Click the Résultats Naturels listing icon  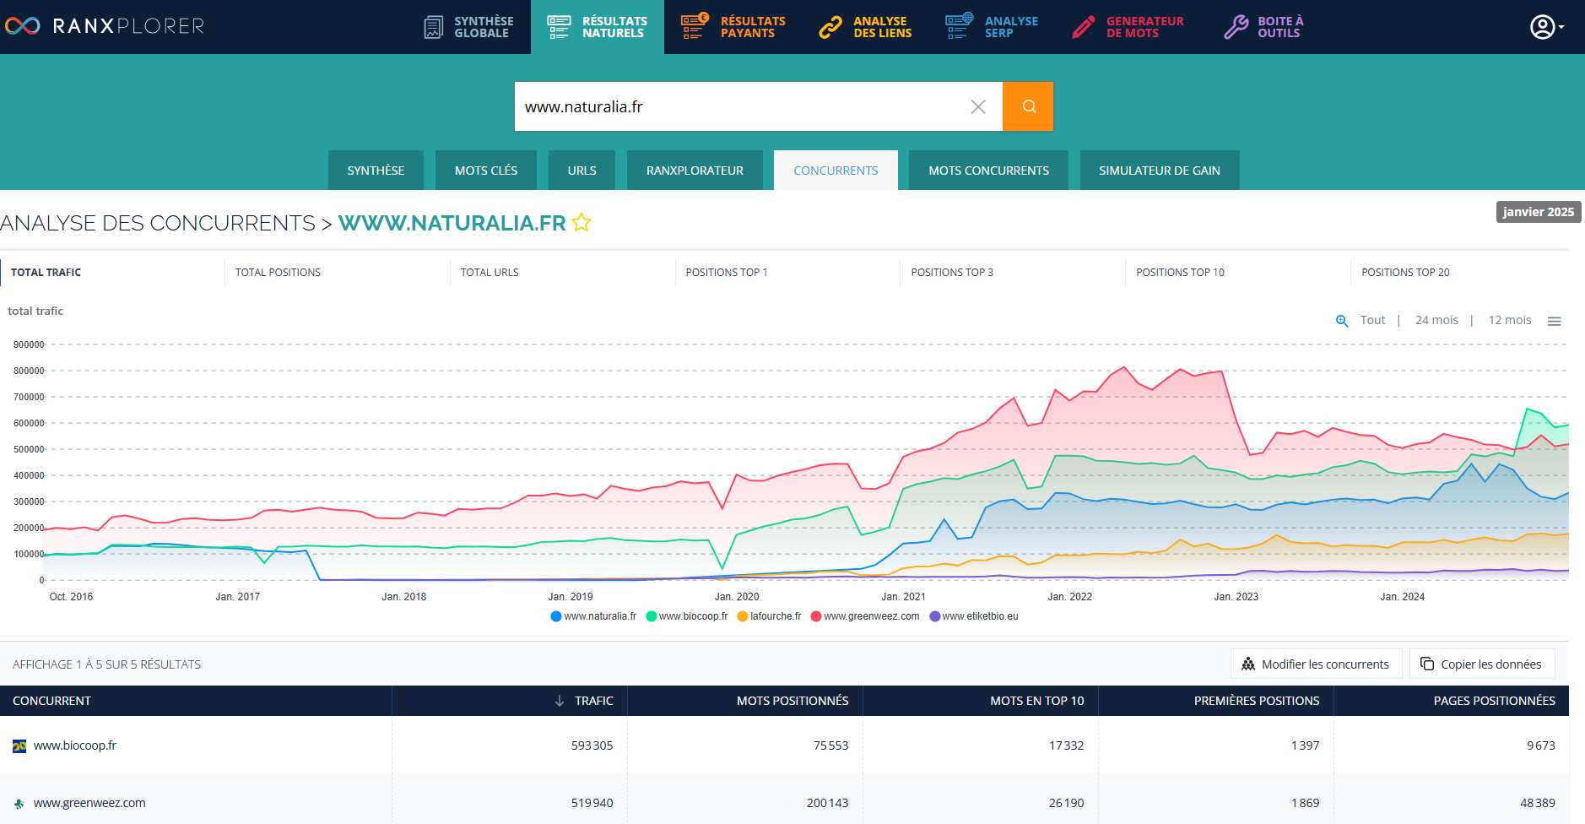(x=559, y=27)
